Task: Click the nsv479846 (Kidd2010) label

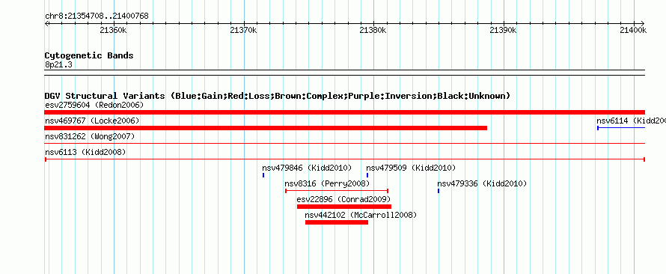Action: coord(307,168)
